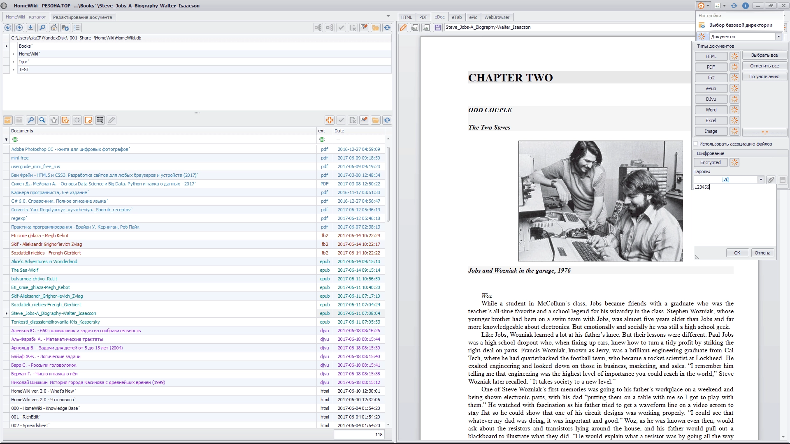Screen dimensions: 790x444
Task: Click 'Выбор базовой директории' menu entry
Action: point(741,25)
